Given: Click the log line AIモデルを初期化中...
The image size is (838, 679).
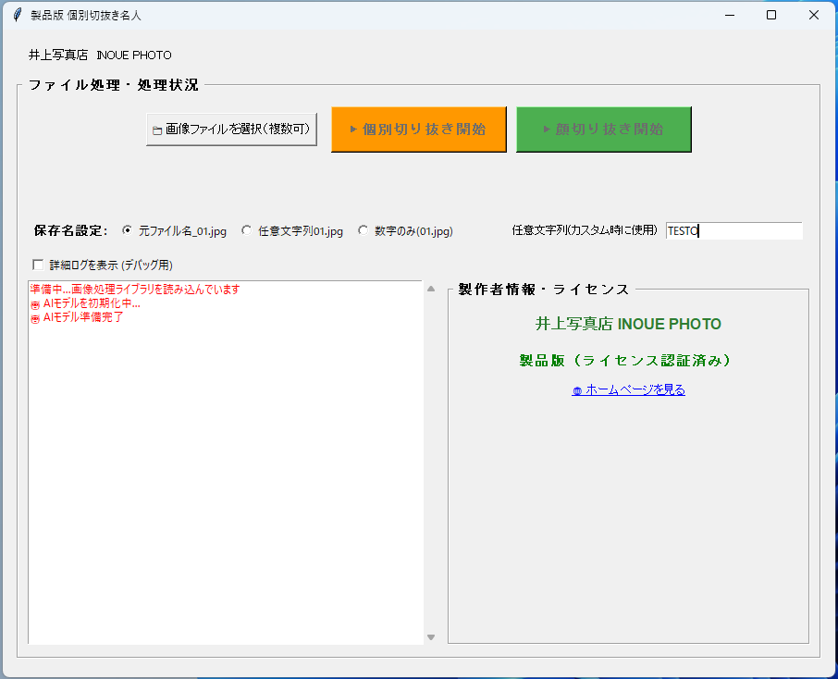Looking at the screenshot, I should tap(85, 303).
